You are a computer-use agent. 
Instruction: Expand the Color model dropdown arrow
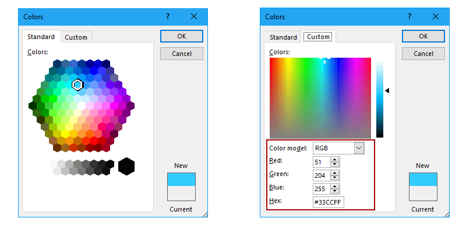359,148
